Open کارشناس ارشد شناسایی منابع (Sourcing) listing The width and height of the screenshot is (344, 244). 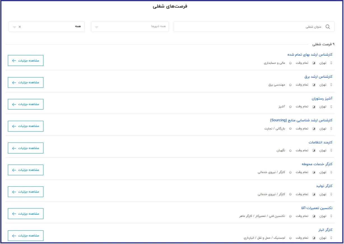pos(301,120)
